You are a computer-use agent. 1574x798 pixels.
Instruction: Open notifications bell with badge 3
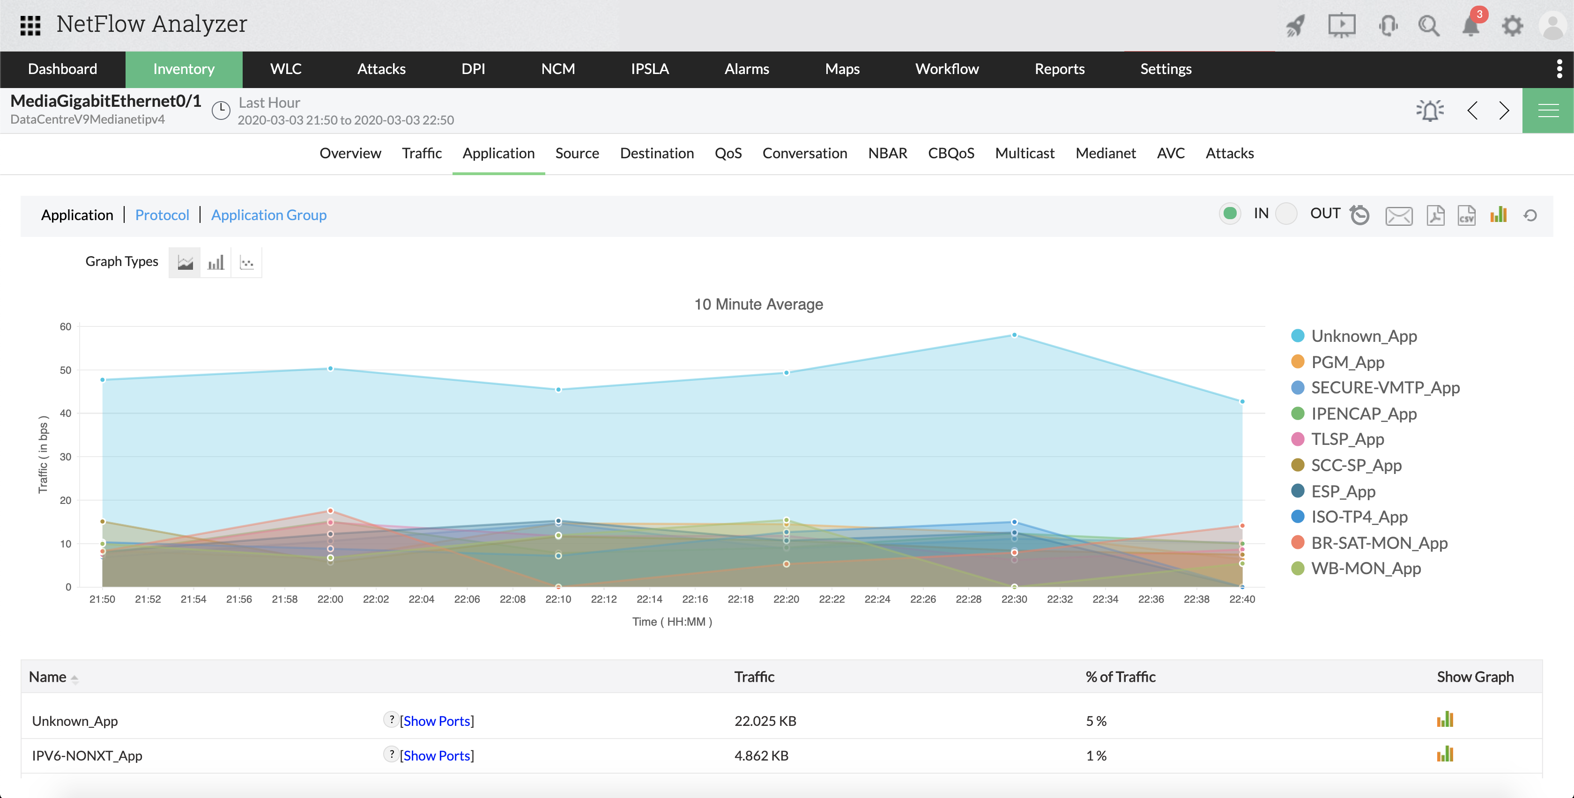point(1471,26)
